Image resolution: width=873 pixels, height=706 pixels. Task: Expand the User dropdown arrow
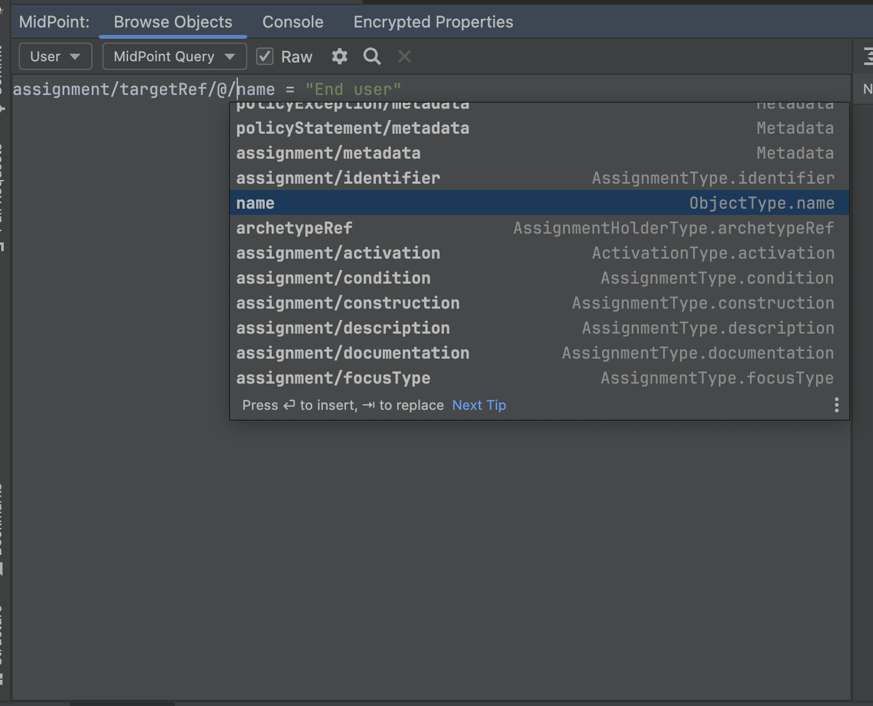[x=76, y=56]
